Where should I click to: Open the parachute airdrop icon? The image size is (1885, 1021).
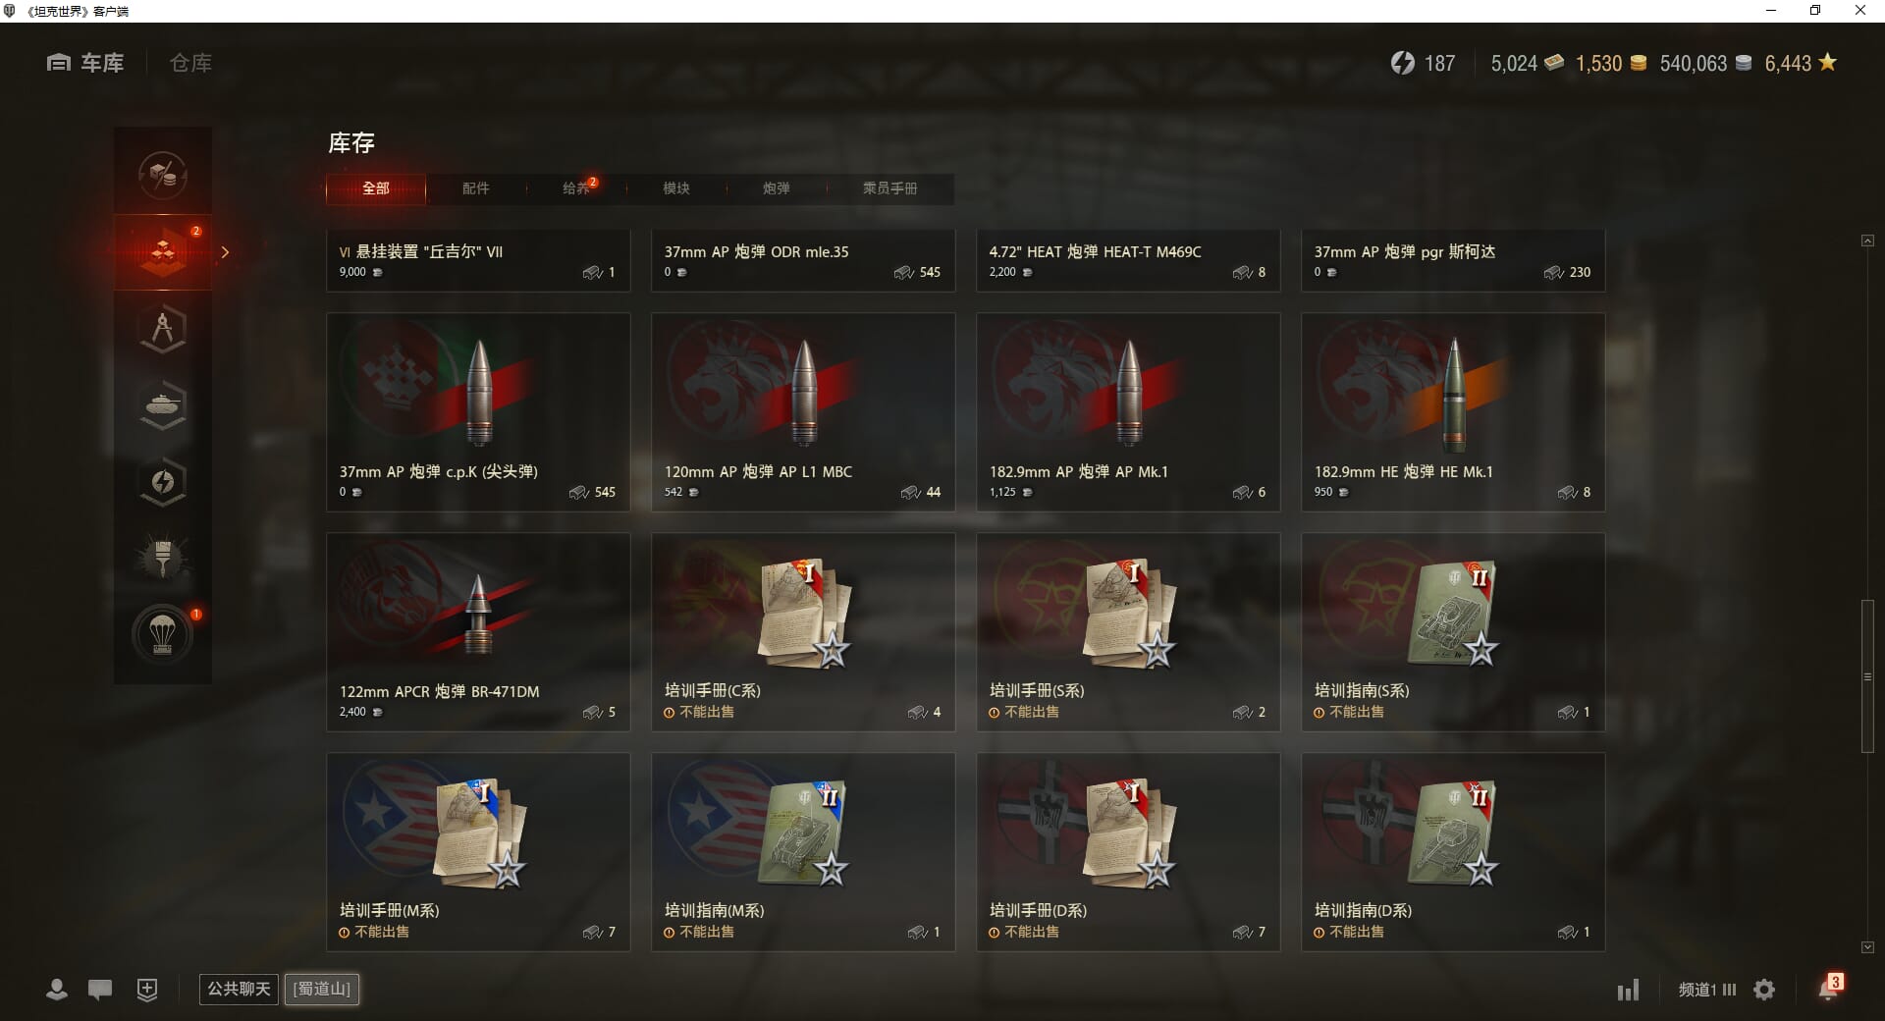[x=163, y=634]
